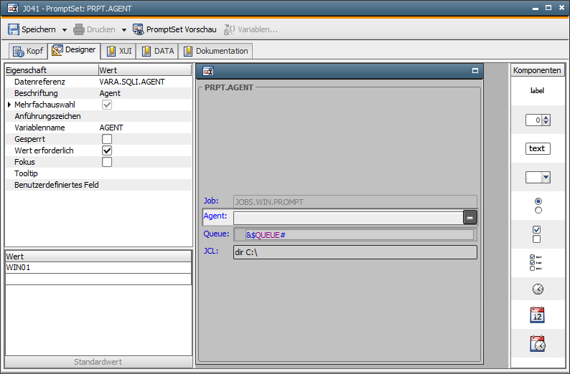Select the combo box component
Image resolution: width=570 pixels, height=374 pixels.
tap(537, 177)
